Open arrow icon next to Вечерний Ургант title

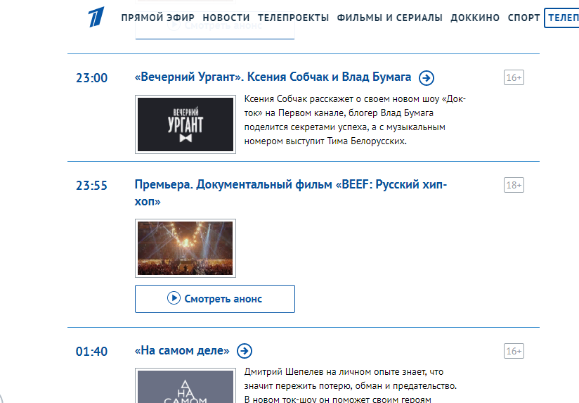click(x=427, y=77)
